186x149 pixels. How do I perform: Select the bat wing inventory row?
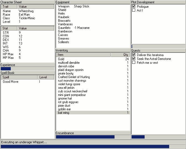click(93, 113)
